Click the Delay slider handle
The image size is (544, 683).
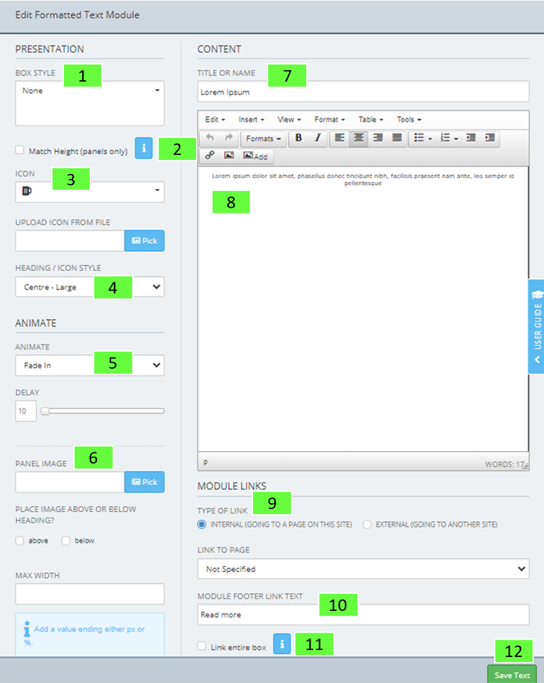[45, 411]
